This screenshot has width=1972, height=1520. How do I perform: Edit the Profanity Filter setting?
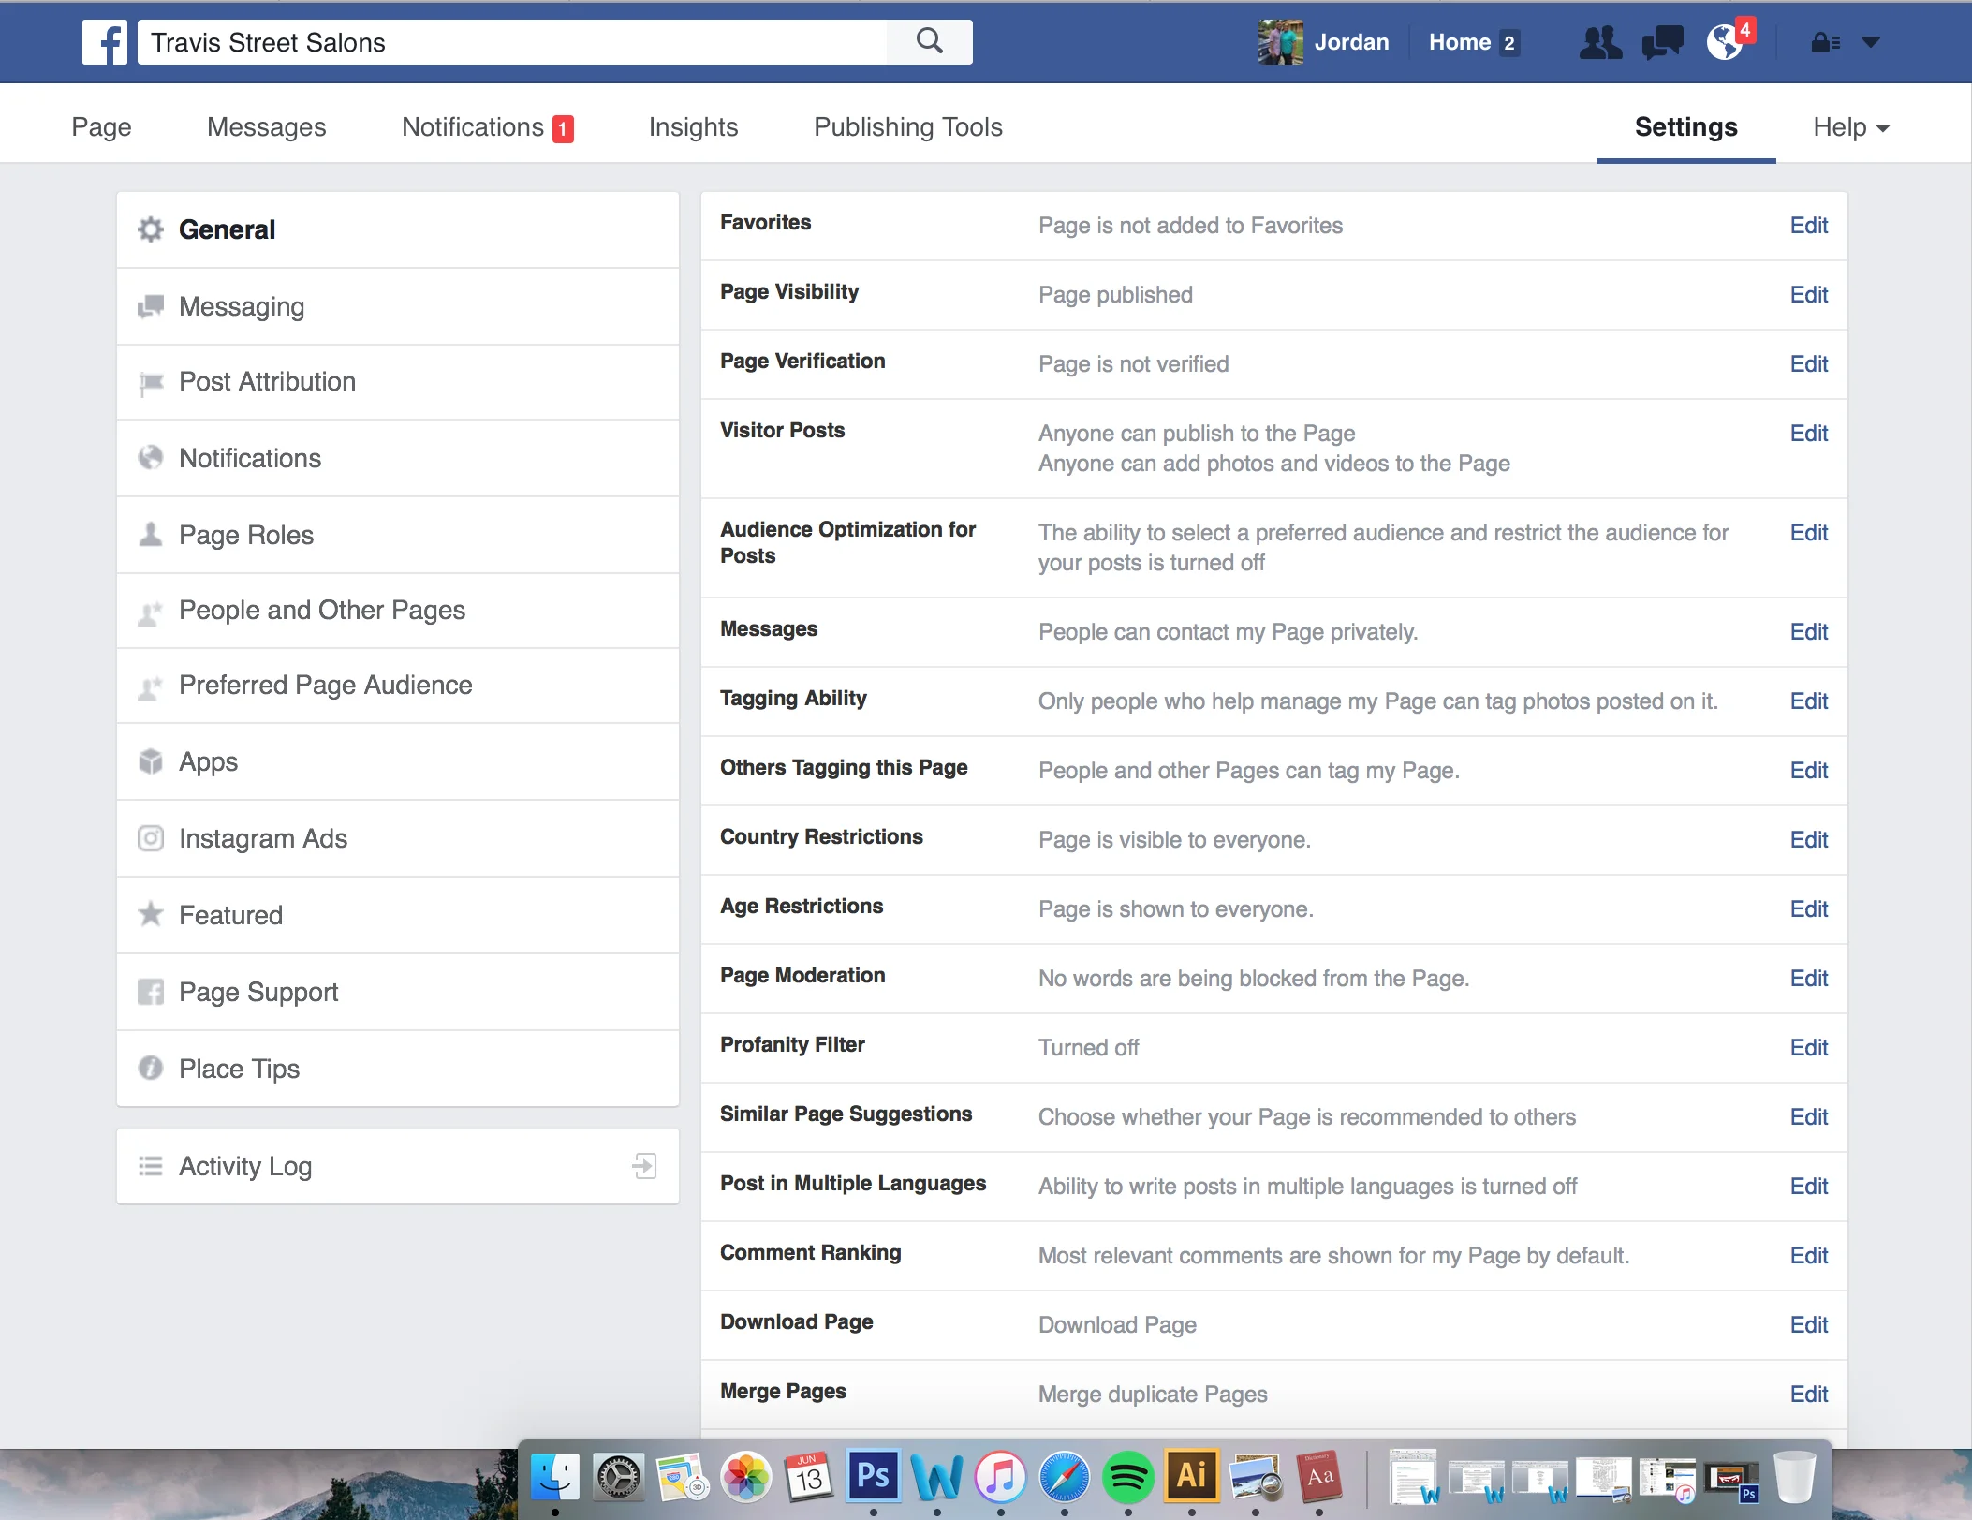pos(1808,1048)
